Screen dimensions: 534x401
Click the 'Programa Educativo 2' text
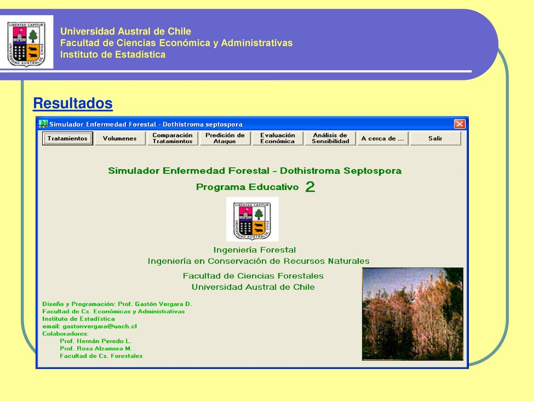point(256,187)
